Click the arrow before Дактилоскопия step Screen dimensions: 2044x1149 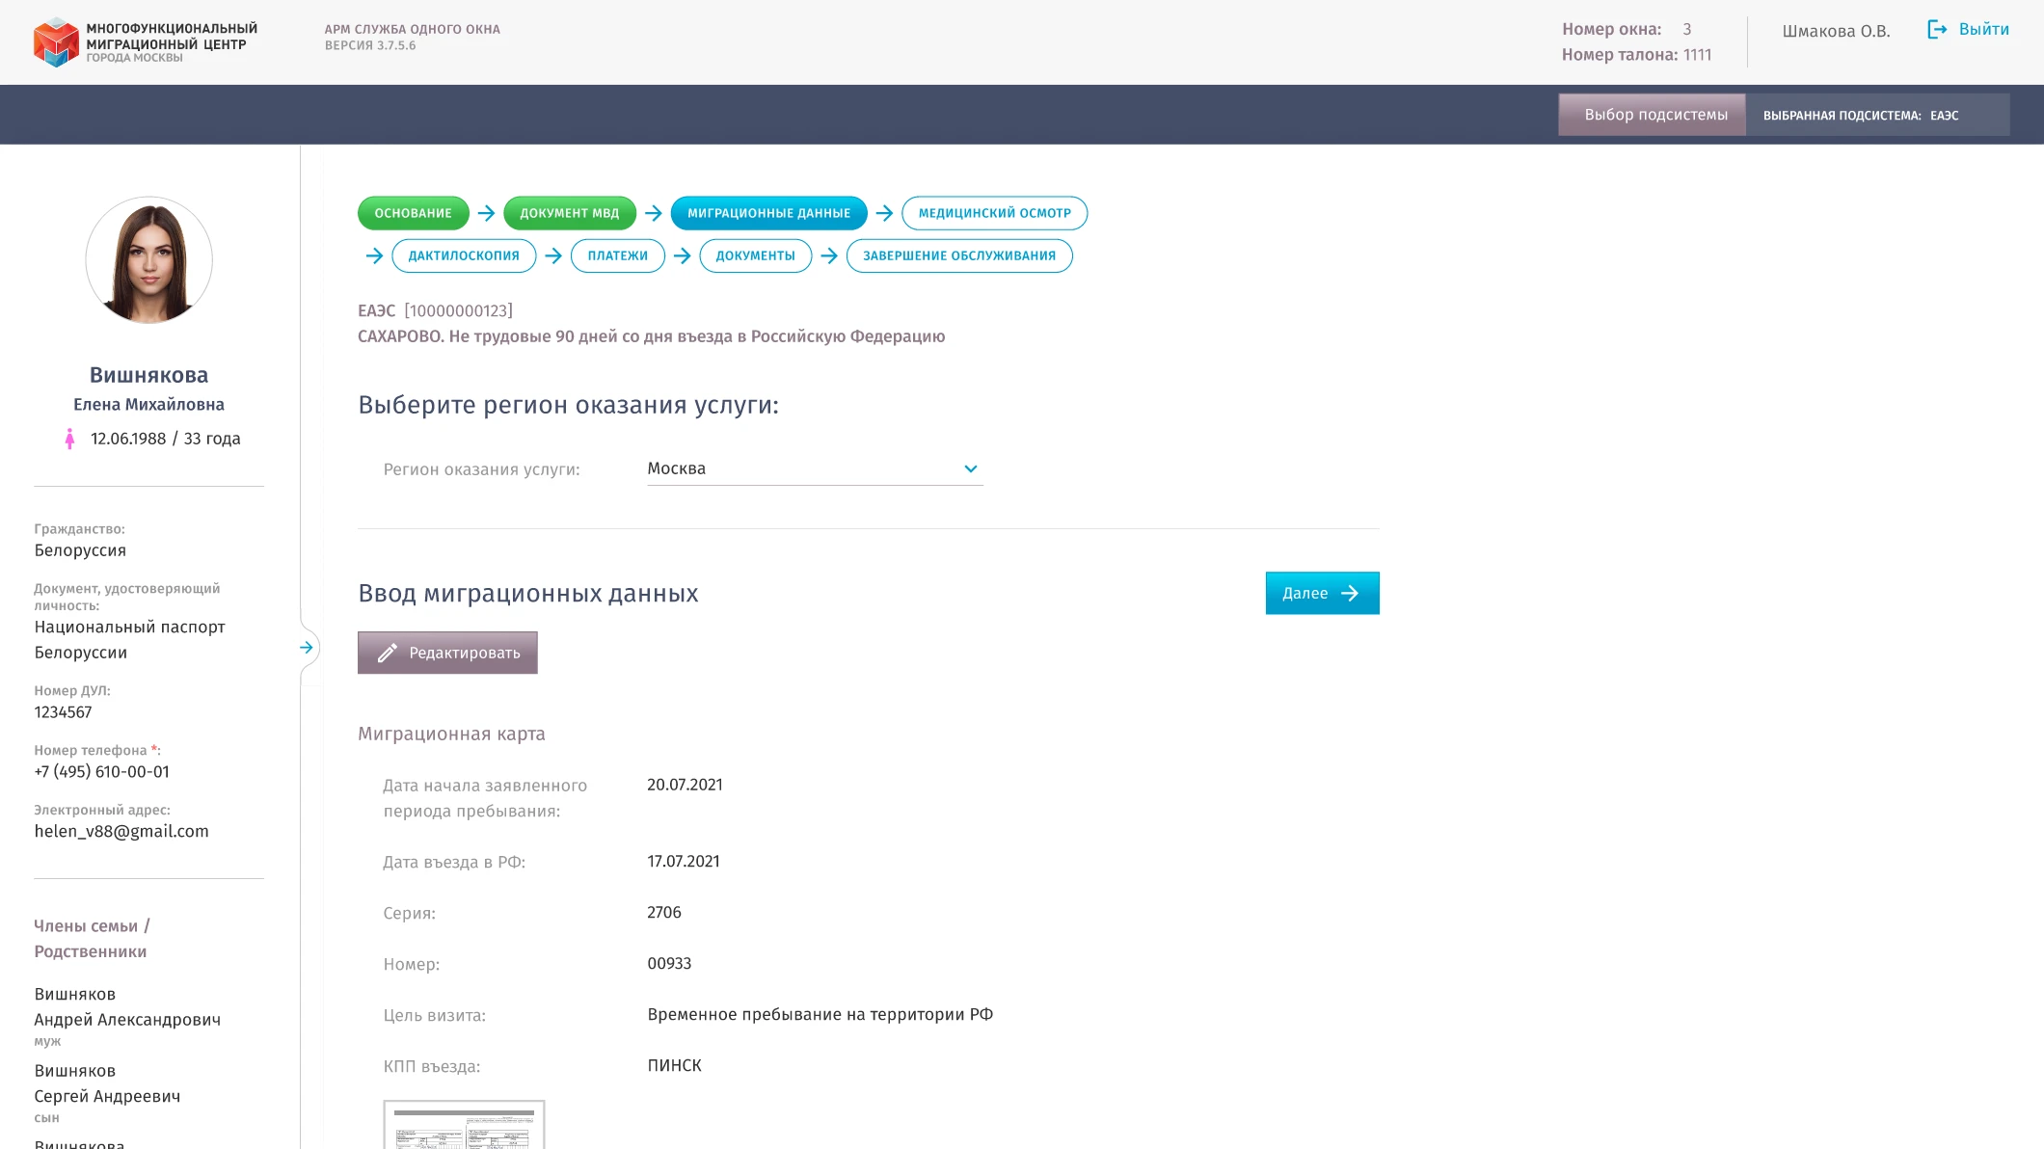click(x=375, y=255)
